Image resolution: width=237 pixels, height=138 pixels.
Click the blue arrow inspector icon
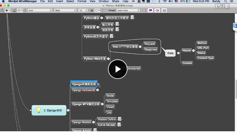(164, 11)
